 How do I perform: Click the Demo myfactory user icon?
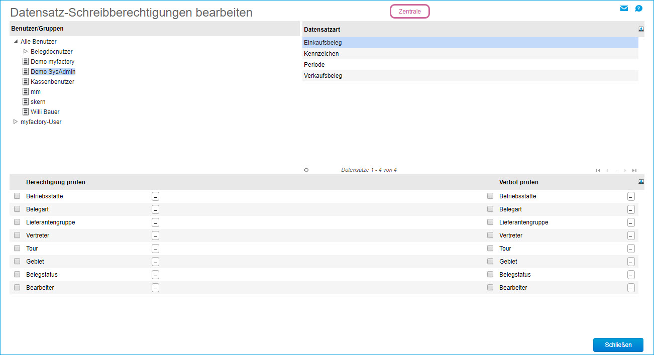26,61
